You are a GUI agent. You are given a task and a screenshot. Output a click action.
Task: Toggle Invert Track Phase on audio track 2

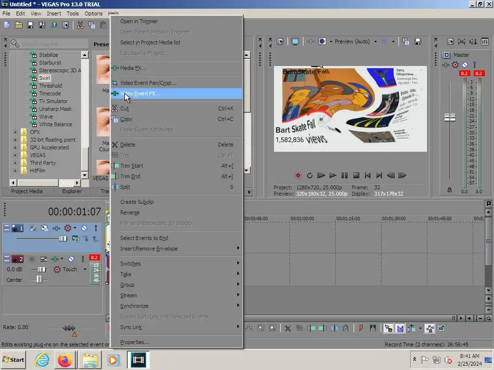tap(43, 259)
